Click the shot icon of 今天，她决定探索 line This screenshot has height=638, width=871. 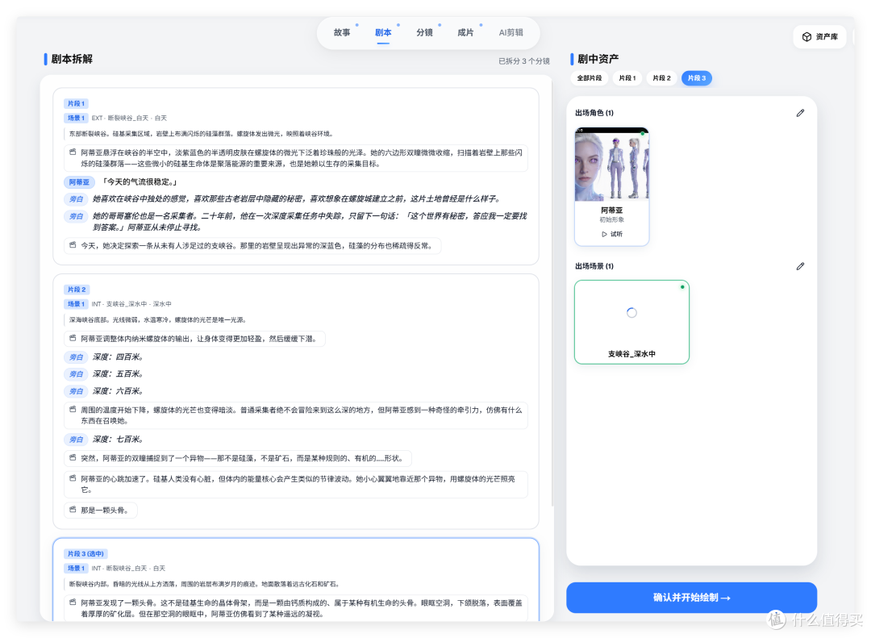click(x=73, y=244)
